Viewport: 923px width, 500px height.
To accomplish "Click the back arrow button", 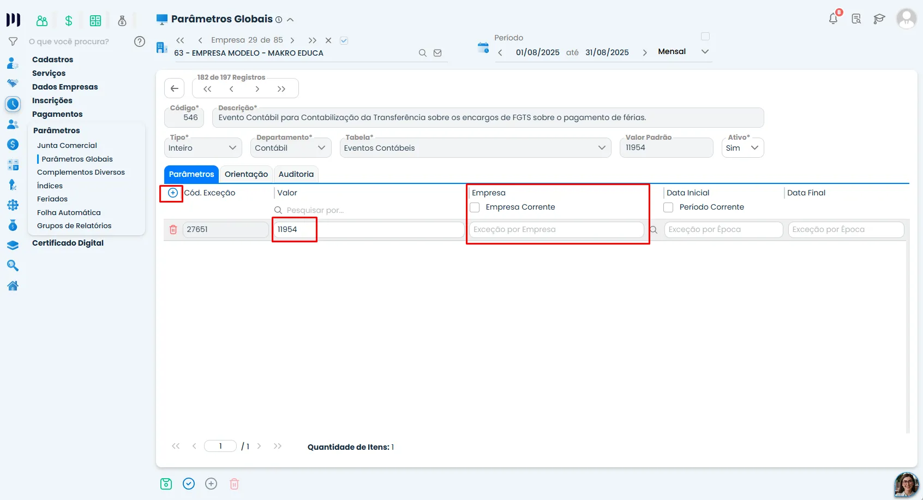I will [175, 88].
